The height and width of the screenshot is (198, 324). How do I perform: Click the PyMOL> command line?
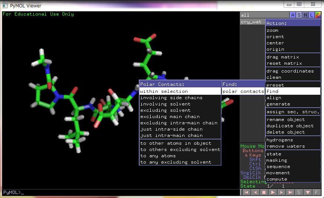(x=121, y=192)
